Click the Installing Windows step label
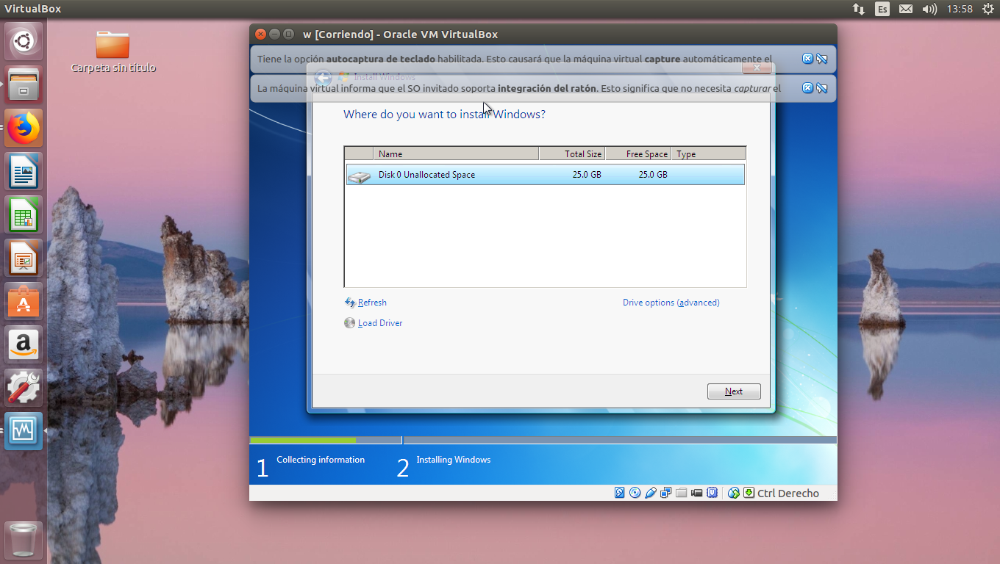Image resolution: width=1000 pixels, height=564 pixels. click(x=453, y=460)
